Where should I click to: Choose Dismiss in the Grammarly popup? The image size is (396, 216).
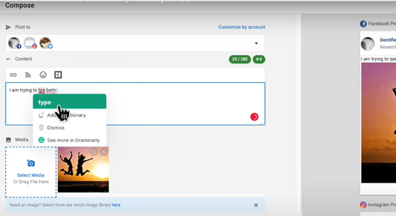[x=55, y=127]
